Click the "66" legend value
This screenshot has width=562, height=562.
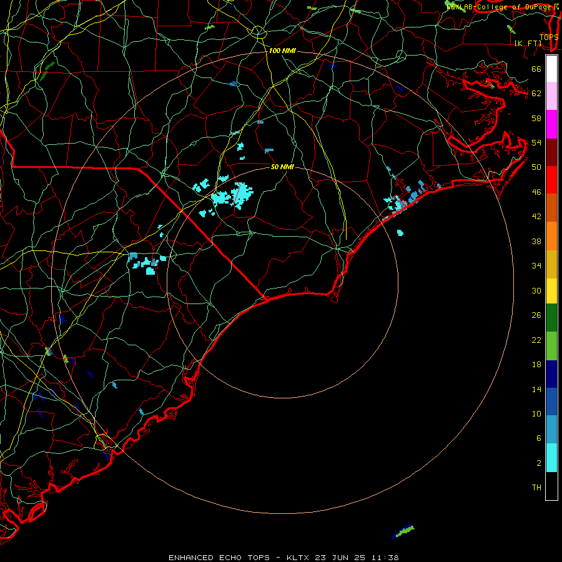click(x=536, y=69)
